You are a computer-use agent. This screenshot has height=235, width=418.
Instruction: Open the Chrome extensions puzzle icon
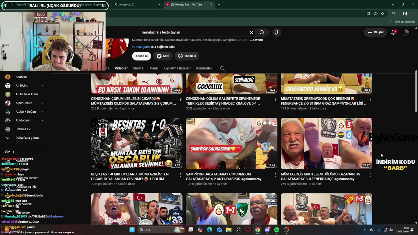click(x=394, y=14)
